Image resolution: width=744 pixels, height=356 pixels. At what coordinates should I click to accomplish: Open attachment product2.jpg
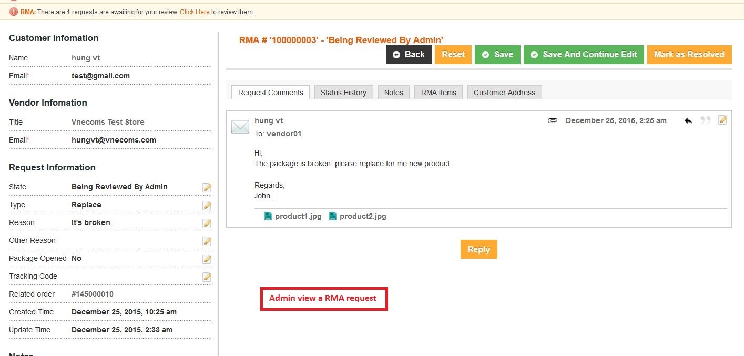[x=363, y=216]
